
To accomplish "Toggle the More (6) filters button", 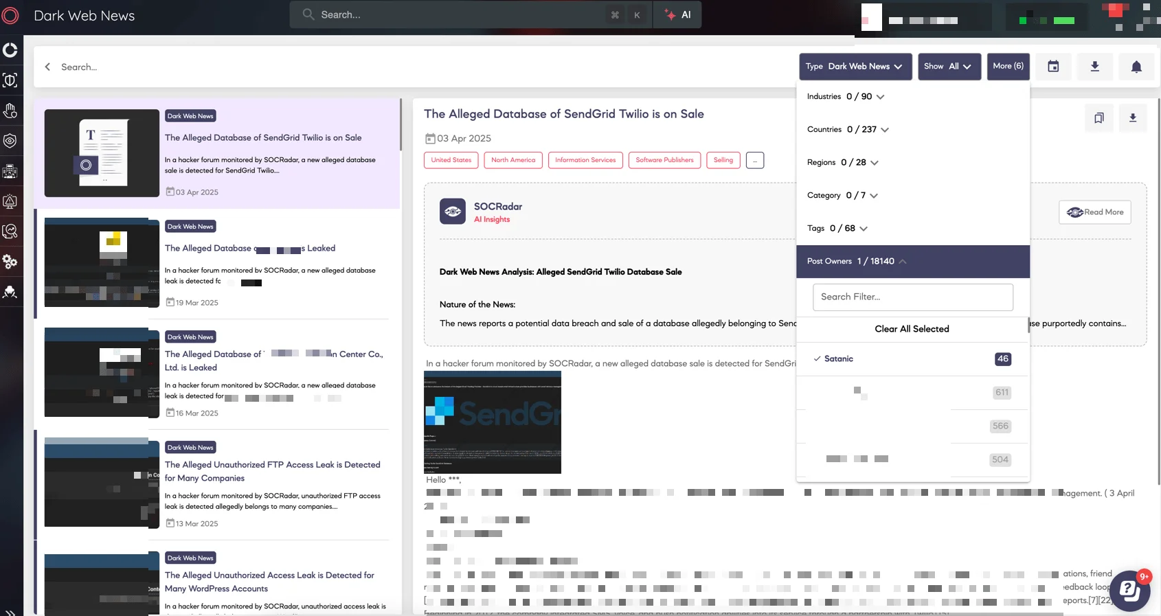I will pos(1008,67).
